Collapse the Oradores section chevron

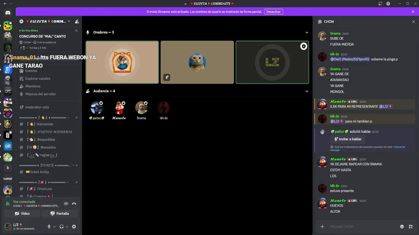[307, 32]
